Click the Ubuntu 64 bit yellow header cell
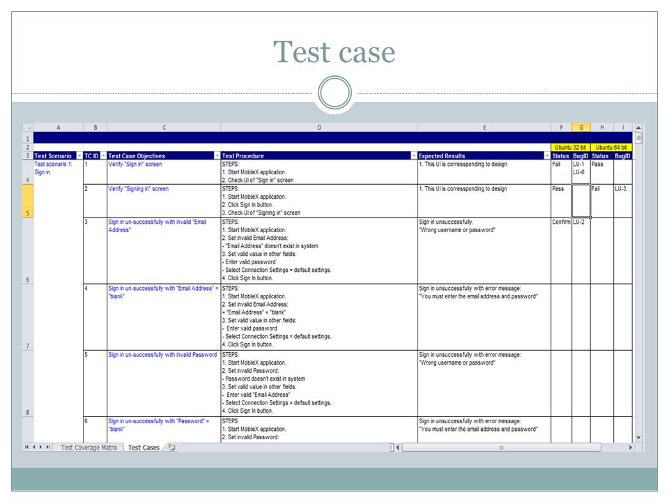Image resolution: width=669 pixels, height=502 pixels. click(611, 147)
